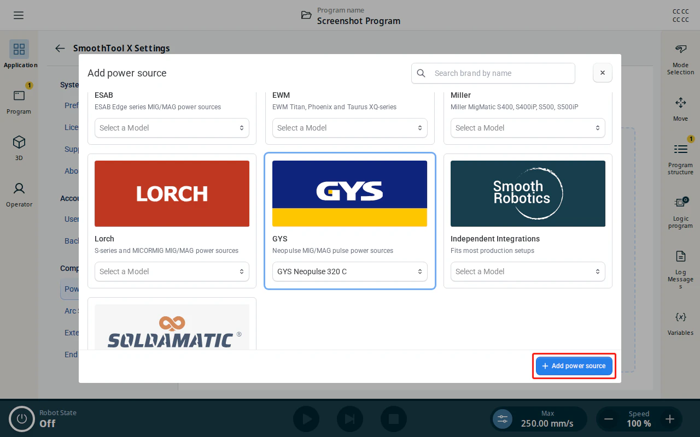Open the Logic program panel
The width and height of the screenshot is (700, 437).
[x=680, y=212]
